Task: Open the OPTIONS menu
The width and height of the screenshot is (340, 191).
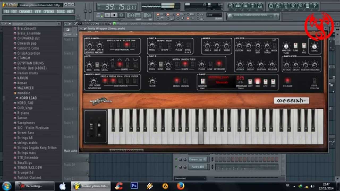Action: (x=49, y=11)
